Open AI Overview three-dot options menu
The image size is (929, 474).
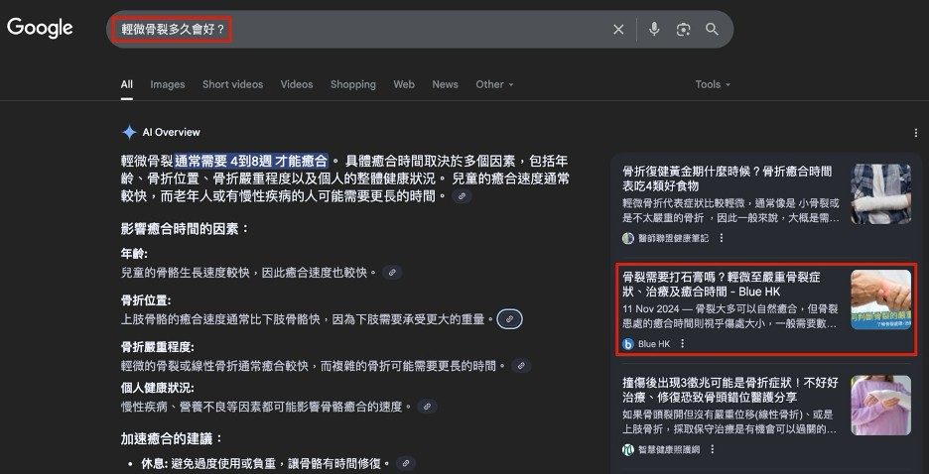(916, 133)
